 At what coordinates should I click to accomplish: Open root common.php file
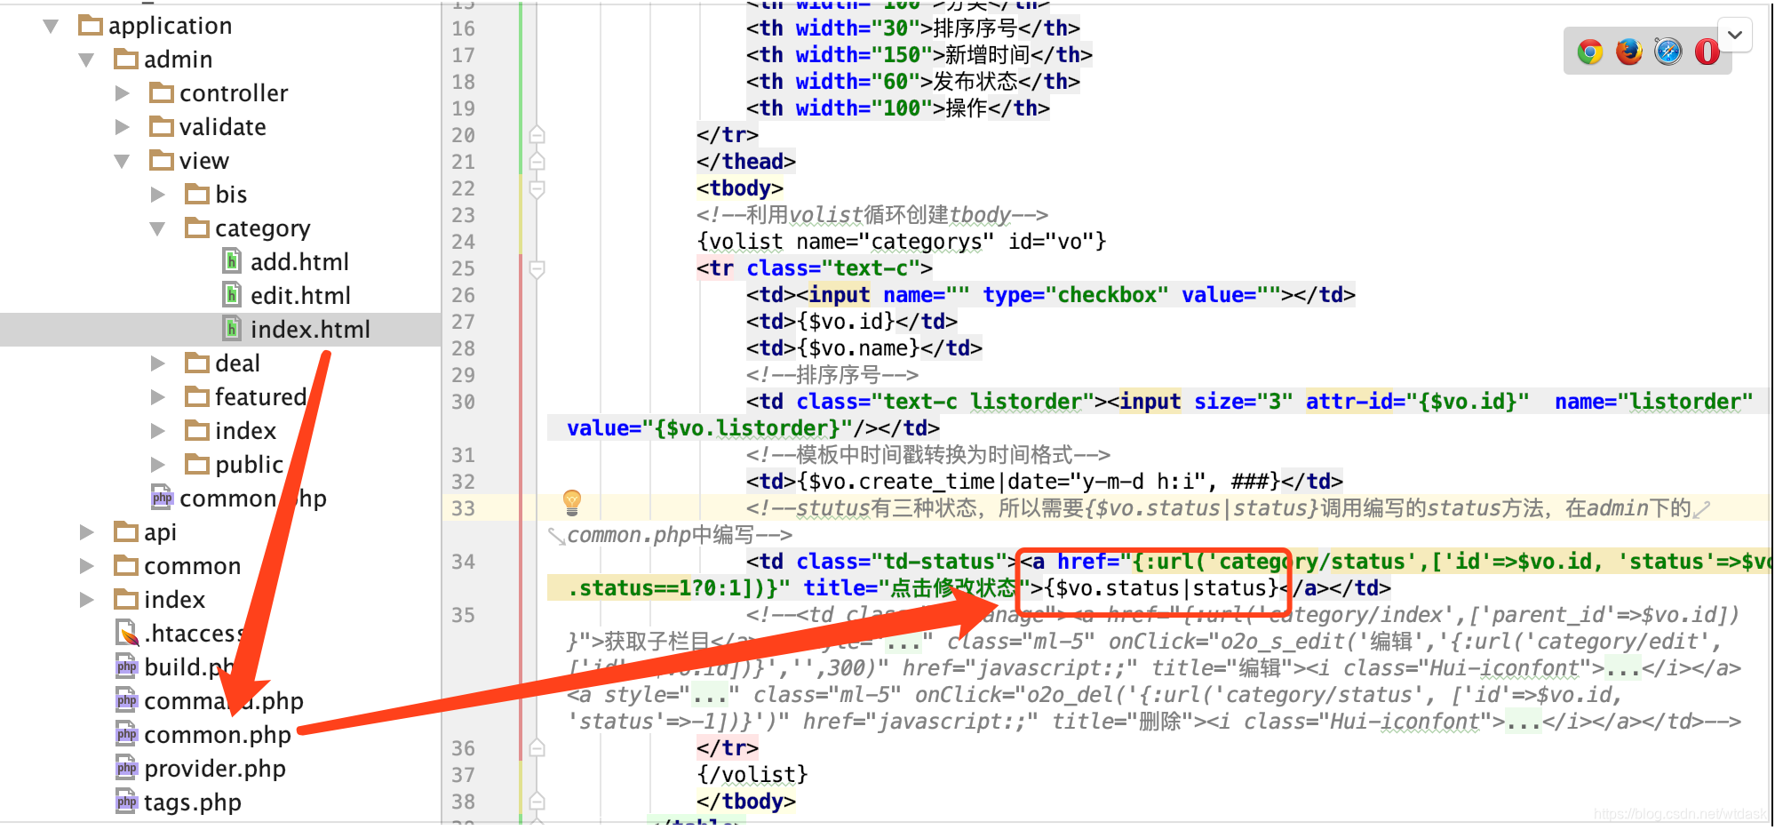point(217,735)
